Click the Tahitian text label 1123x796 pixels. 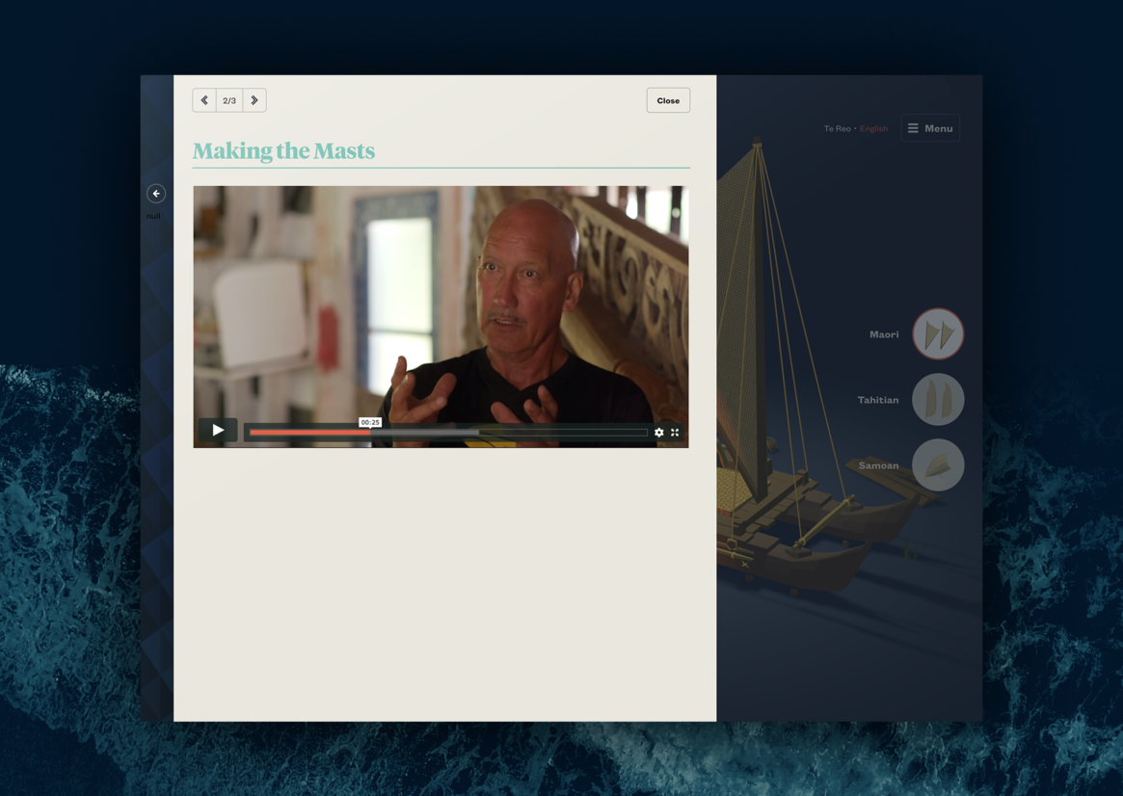878,400
